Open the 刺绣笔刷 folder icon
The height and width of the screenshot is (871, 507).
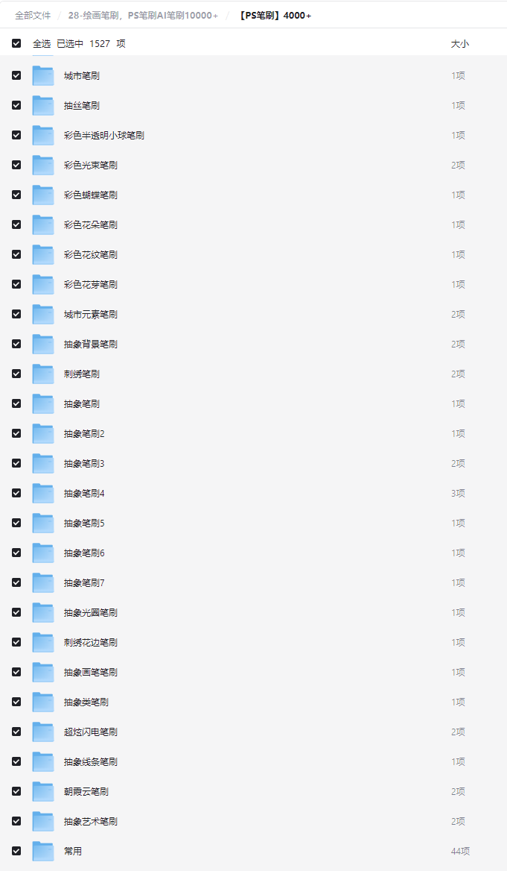(x=42, y=374)
